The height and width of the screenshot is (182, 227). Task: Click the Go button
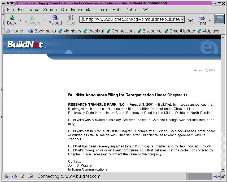[x=191, y=20]
